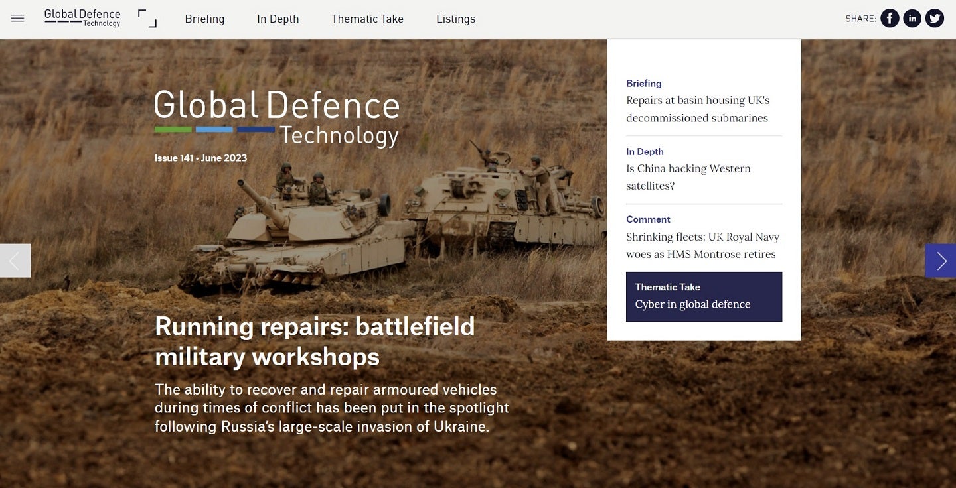
Task: Click the Cyber in global defence box
Action: pos(704,296)
